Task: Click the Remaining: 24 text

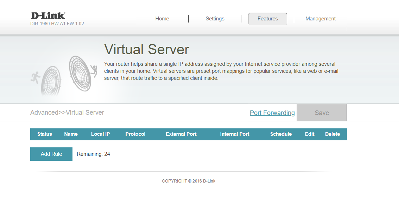Action: (93, 154)
